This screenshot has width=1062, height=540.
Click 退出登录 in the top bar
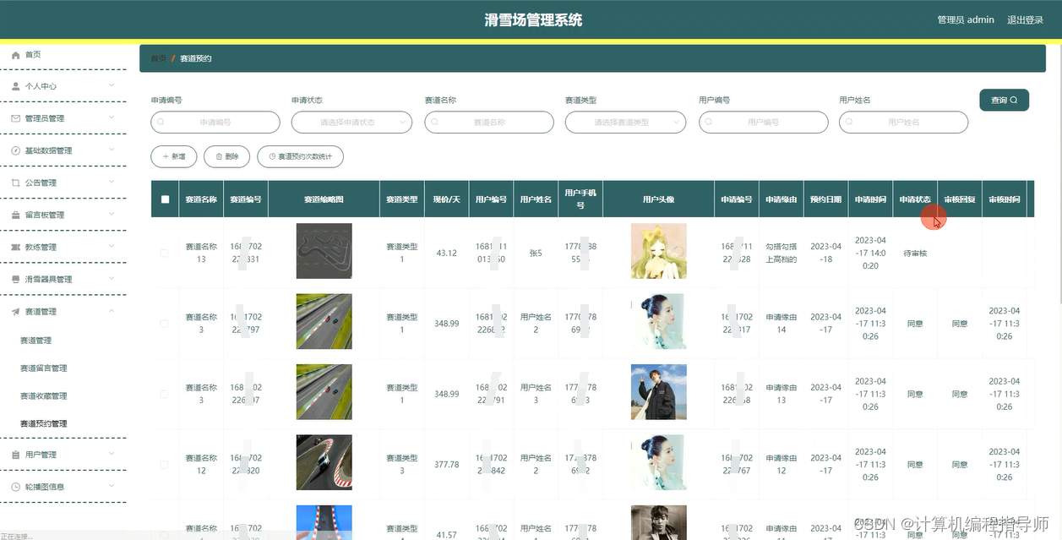[1025, 19]
